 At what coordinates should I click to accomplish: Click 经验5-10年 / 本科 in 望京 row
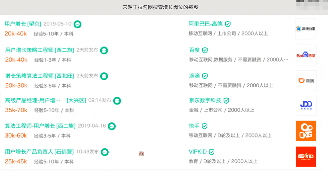(x=53, y=34)
